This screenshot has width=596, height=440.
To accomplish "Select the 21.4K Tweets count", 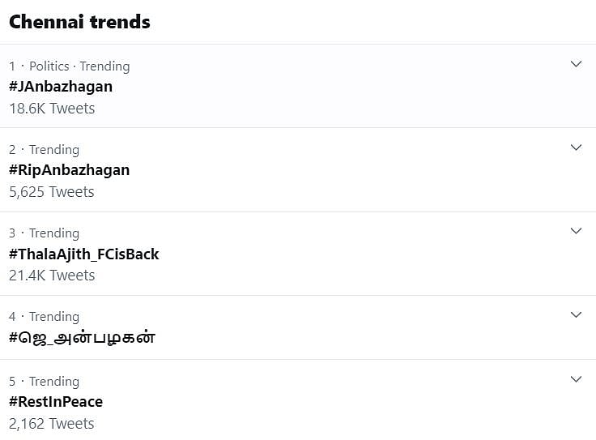I will coord(52,276).
